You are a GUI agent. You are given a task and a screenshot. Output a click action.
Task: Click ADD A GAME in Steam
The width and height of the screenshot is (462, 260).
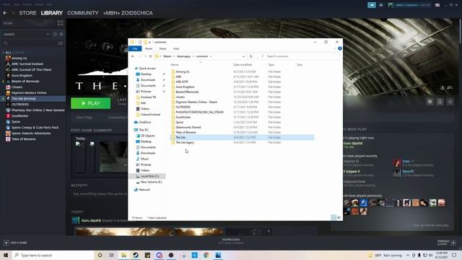click(15, 243)
